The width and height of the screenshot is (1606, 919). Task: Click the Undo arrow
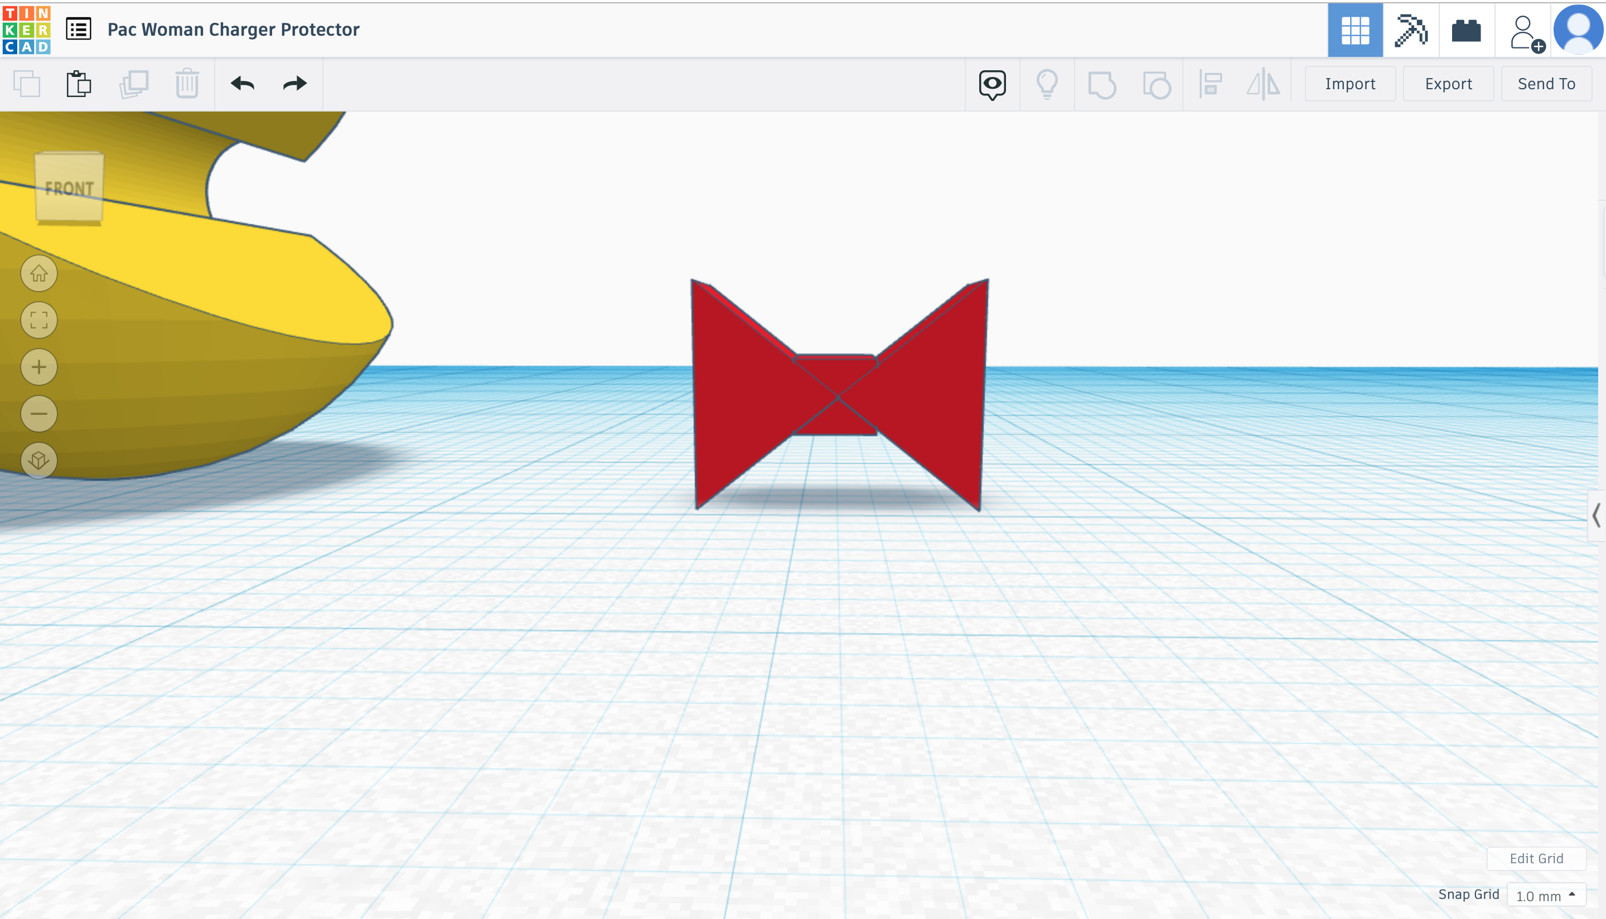tap(243, 83)
